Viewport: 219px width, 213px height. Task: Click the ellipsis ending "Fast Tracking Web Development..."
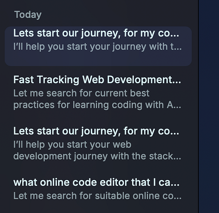click(x=179, y=82)
